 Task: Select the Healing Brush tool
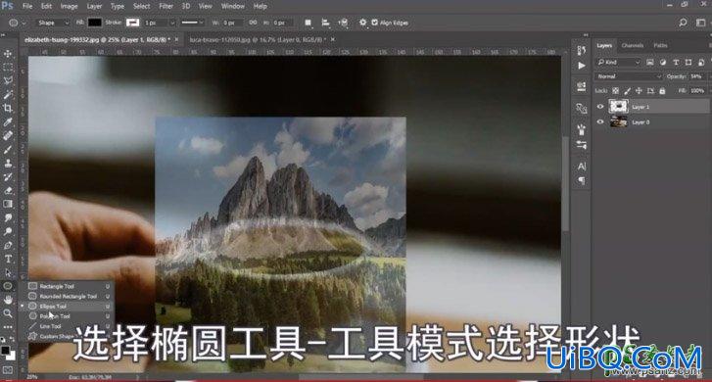pos(8,135)
